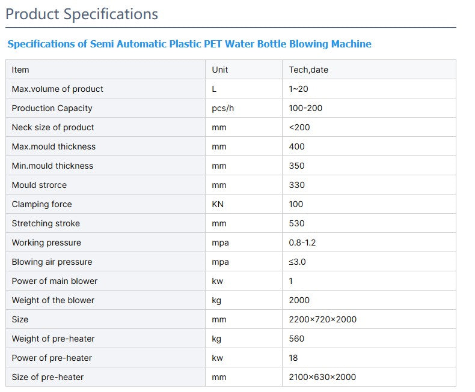Screen dimensions: 475x392
Task: Click the Tech,date column header
Action: (308, 70)
